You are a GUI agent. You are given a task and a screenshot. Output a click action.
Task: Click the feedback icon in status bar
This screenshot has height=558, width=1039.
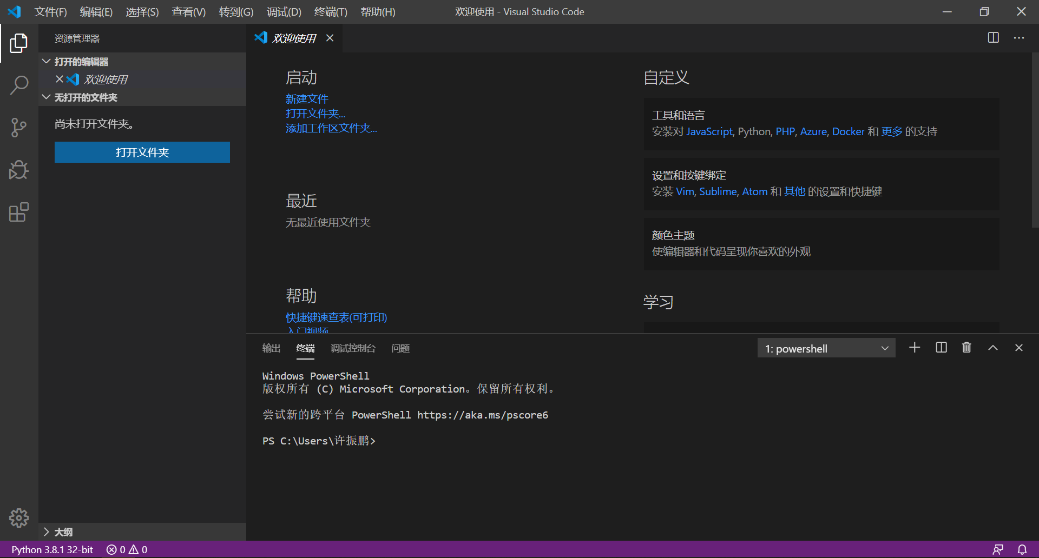click(998, 549)
